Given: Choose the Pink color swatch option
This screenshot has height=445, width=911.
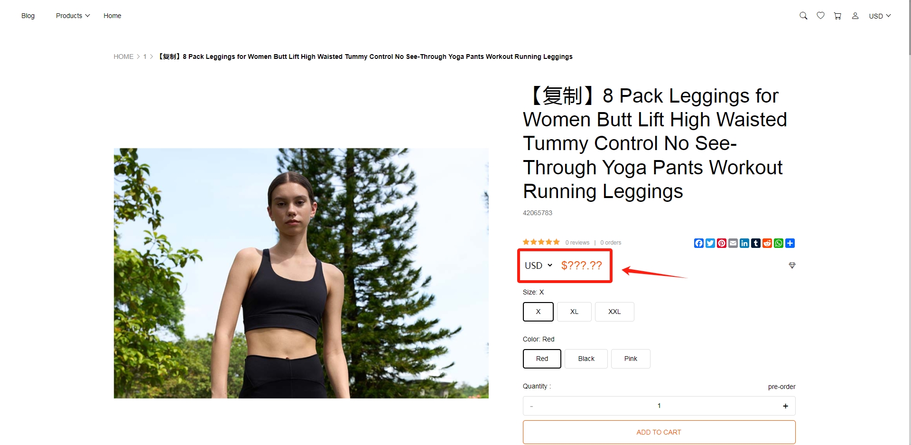Looking at the screenshot, I should pyautogui.click(x=631, y=359).
